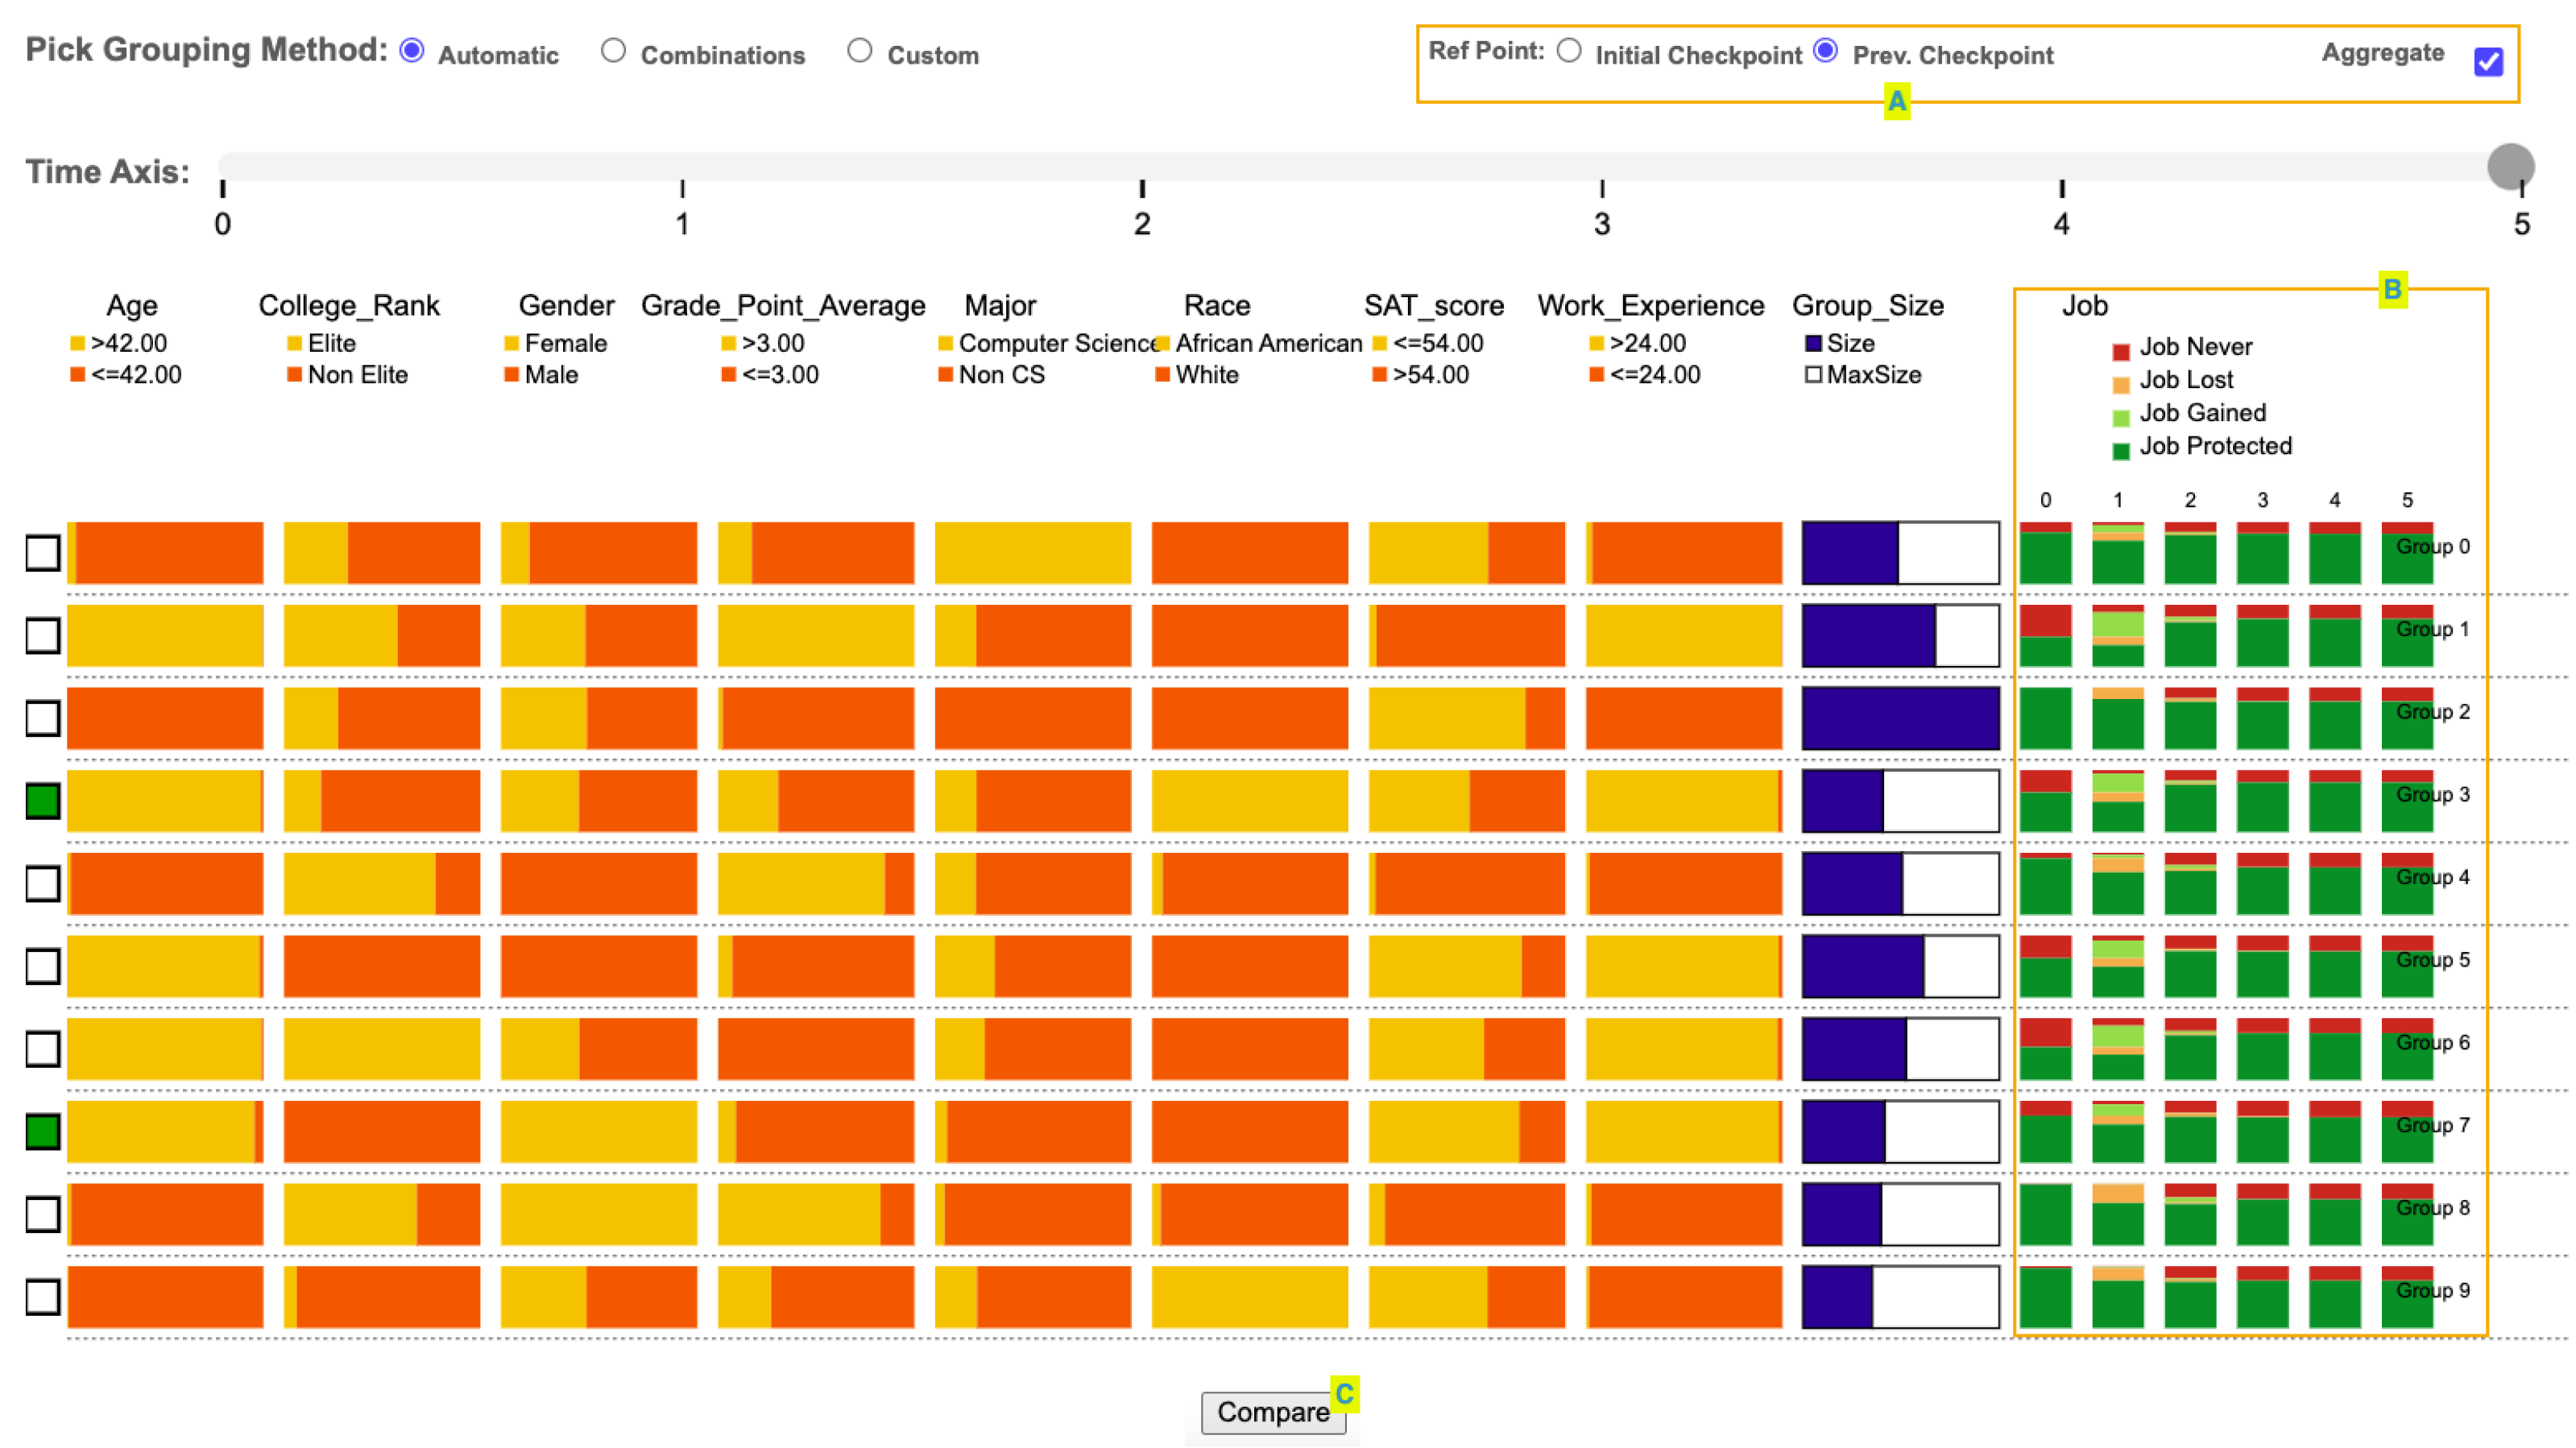2576x1448 pixels.
Task: Click the Compare button
Action: [1273, 1412]
